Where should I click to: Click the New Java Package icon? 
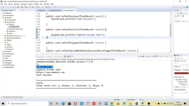(x=30, y=7)
